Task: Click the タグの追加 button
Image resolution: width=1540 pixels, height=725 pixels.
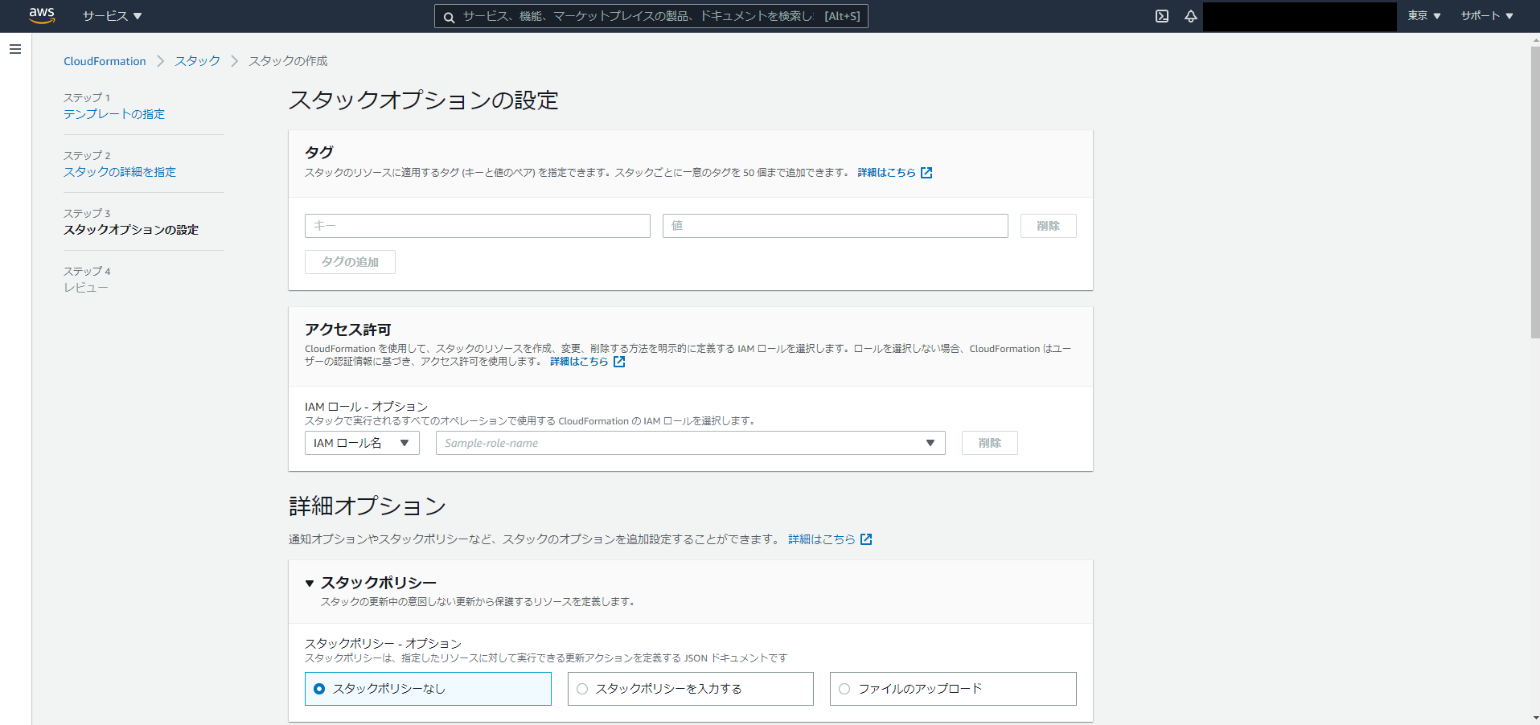Action: tap(349, 262)
